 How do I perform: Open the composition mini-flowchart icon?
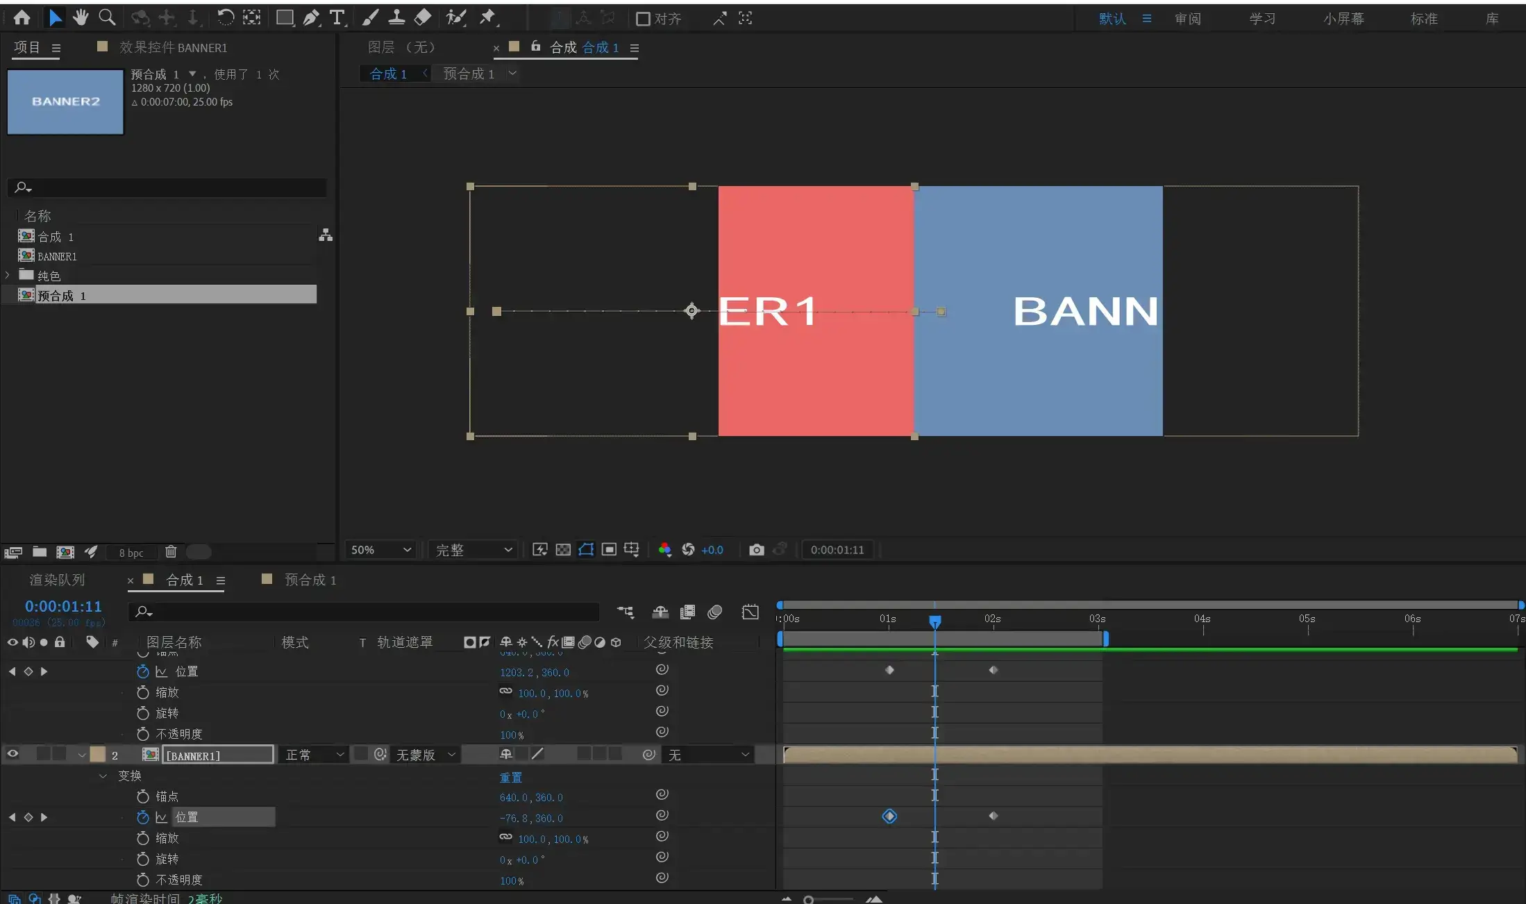click(x=626, y=612)
